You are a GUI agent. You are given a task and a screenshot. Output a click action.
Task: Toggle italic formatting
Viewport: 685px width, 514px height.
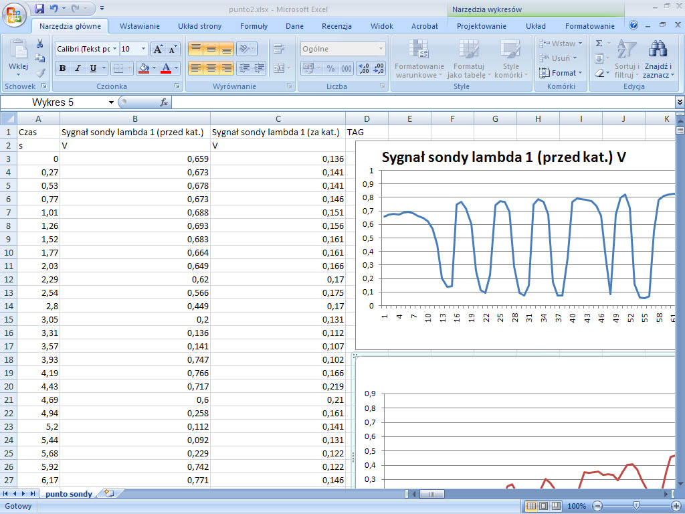pos(78,68)
